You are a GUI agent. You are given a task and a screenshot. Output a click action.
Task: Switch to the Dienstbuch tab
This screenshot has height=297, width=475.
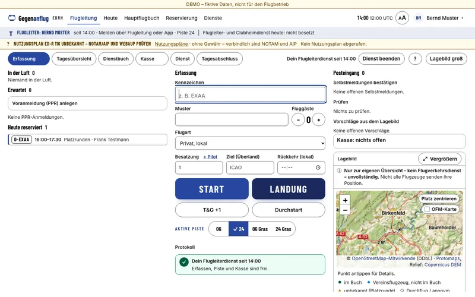click(116, 59)
